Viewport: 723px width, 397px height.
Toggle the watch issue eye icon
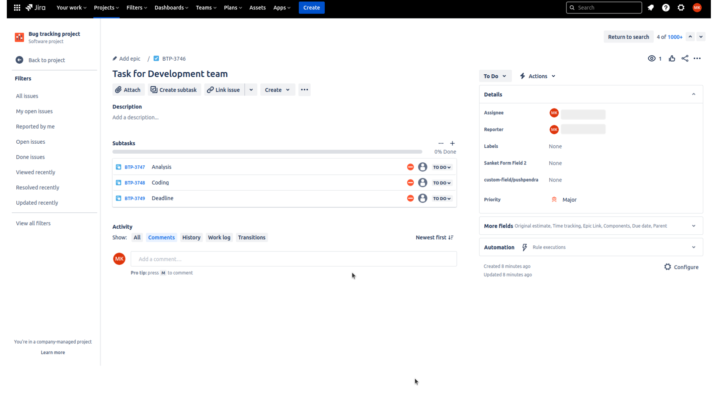pos(651,58)
